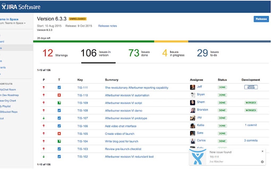Screen dimensions: 271x169
Task: Click Carlos's avatar on issue TIS-104
Action: coord(193,141)
